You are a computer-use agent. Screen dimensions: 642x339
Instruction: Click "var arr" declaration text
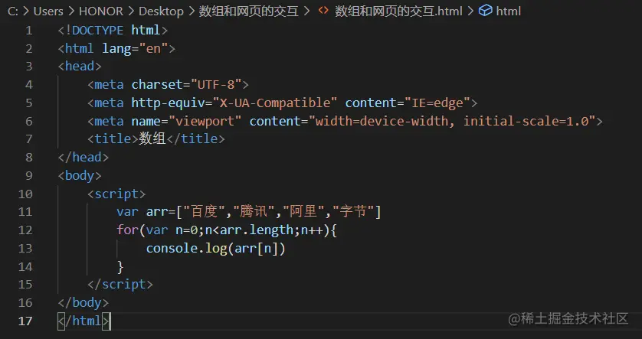tap(142, 211)
